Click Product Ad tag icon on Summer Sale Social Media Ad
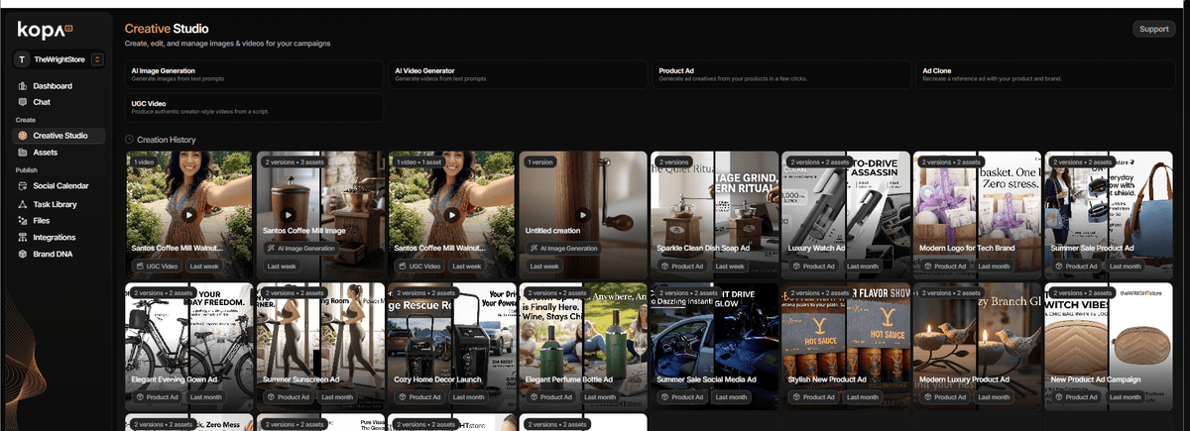 [x=665, y=397]
